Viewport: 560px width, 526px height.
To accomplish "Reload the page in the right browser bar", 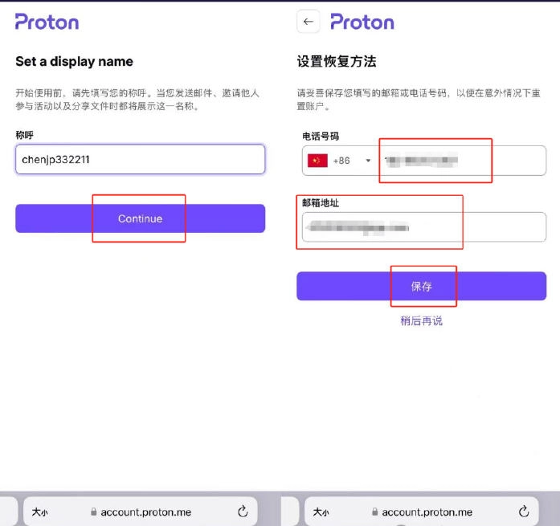I will (524, 512).
